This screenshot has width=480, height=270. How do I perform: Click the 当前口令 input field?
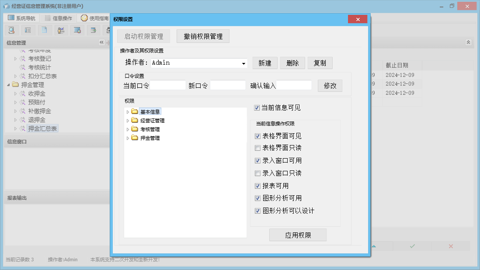point(168,85)
